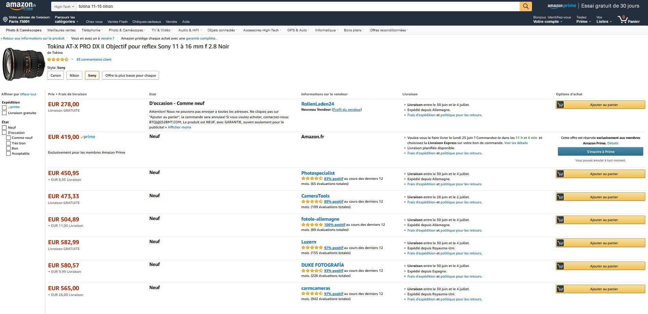Click the fotole-allemagne seller star rating
Screen dimensions: 648x314
coord(312,225)
